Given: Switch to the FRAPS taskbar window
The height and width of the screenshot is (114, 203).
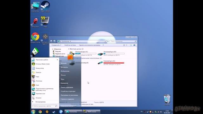Looking at the screenshot, I should [91, 112].
